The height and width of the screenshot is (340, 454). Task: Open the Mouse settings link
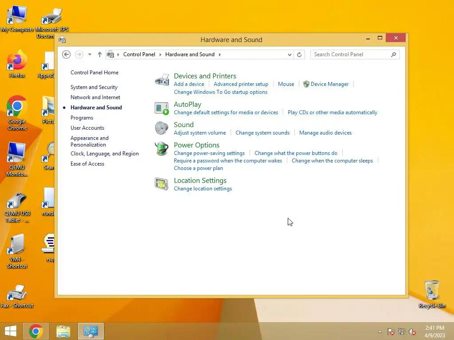click(x=286, y=84)
